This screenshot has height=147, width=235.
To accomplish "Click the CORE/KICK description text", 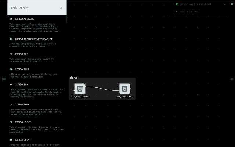I will pos(36,93).
